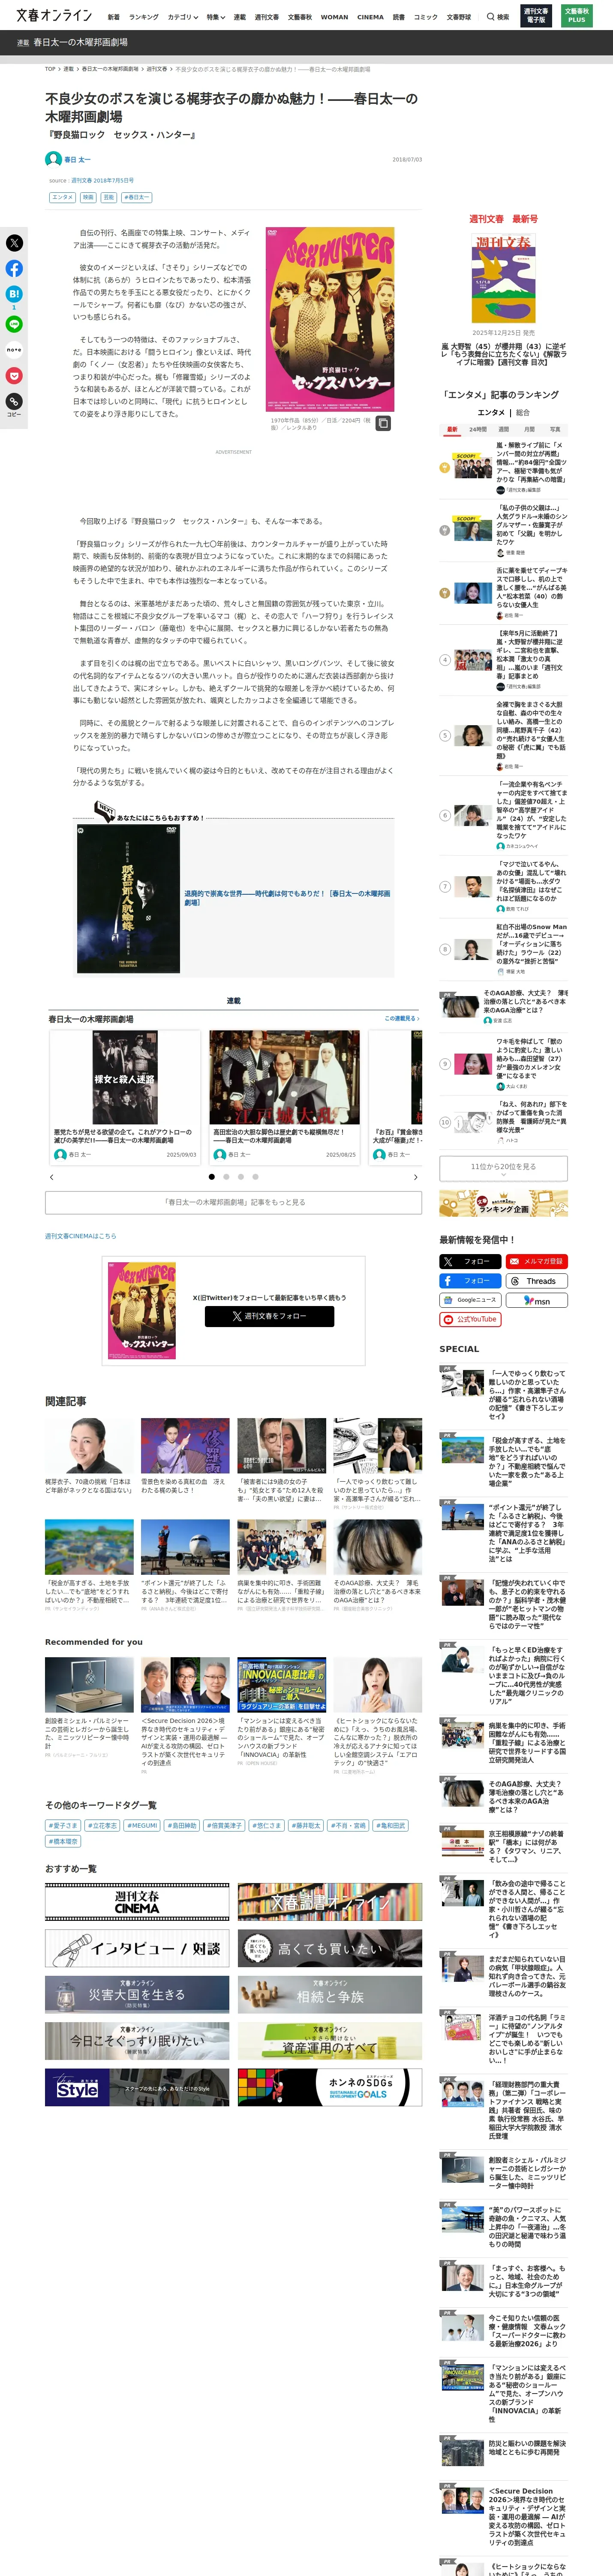This screenshot has width=613, height=2576.
Task: Share the article via the LINE icon
Action: 14,324
